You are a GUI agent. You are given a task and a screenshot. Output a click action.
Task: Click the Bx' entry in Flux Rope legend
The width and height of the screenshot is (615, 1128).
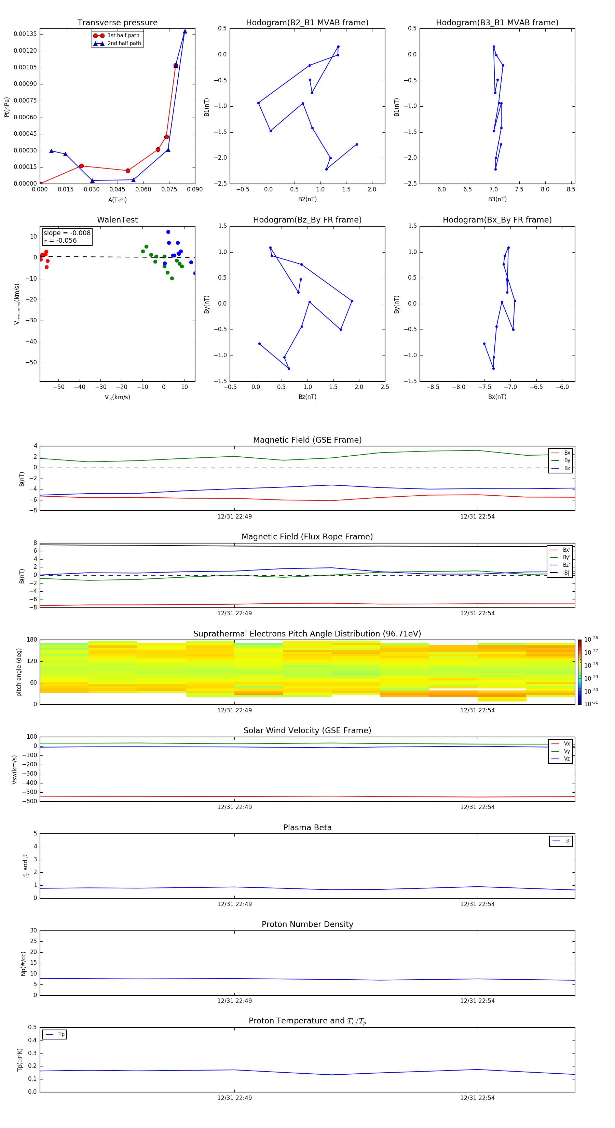(x=560, y=550)
